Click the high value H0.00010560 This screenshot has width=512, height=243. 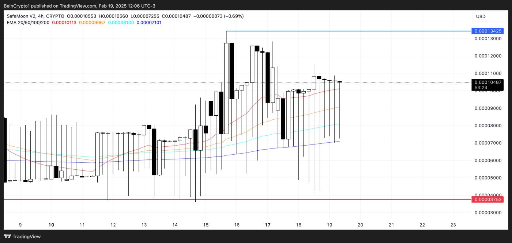coord(113,16)
